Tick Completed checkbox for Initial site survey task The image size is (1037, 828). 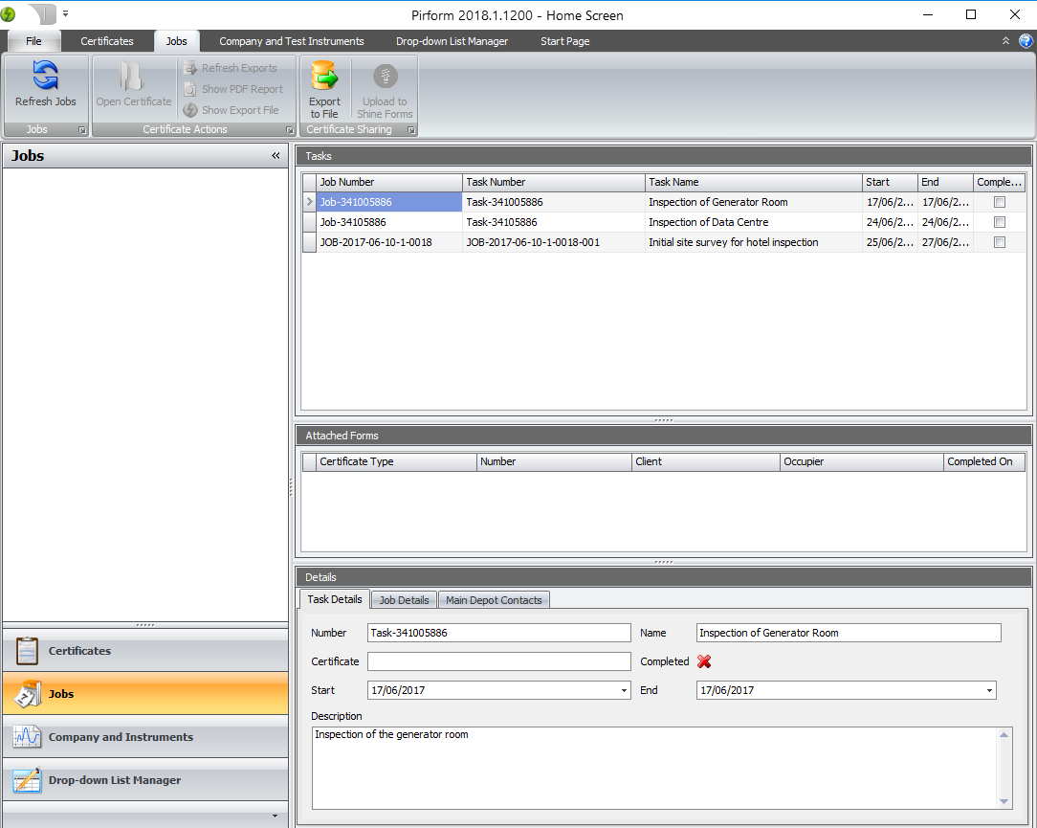pos(1000,242)
